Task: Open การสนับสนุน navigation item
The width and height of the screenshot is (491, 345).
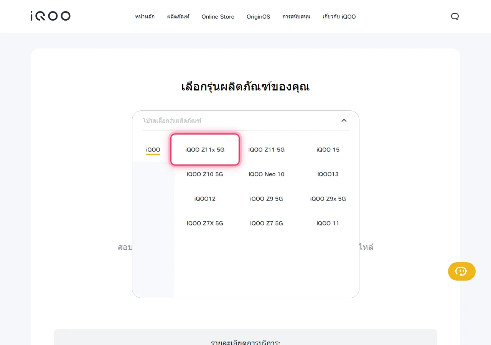Action: click(x=297, y=16)
